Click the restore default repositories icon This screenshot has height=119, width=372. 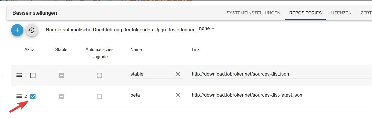(x=32, y=30)
